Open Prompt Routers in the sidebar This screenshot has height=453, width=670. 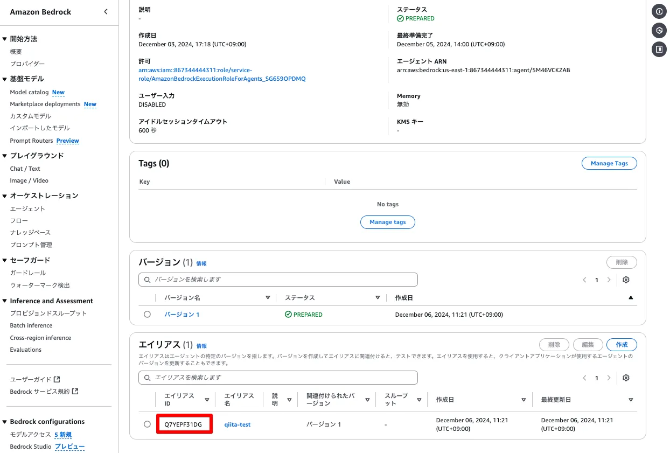pyautogui.click(x=31, y=141)
